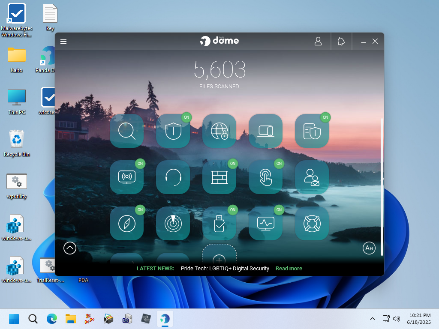
Task: Collapse the panel with the up-chevron circle
Action: 70,248
